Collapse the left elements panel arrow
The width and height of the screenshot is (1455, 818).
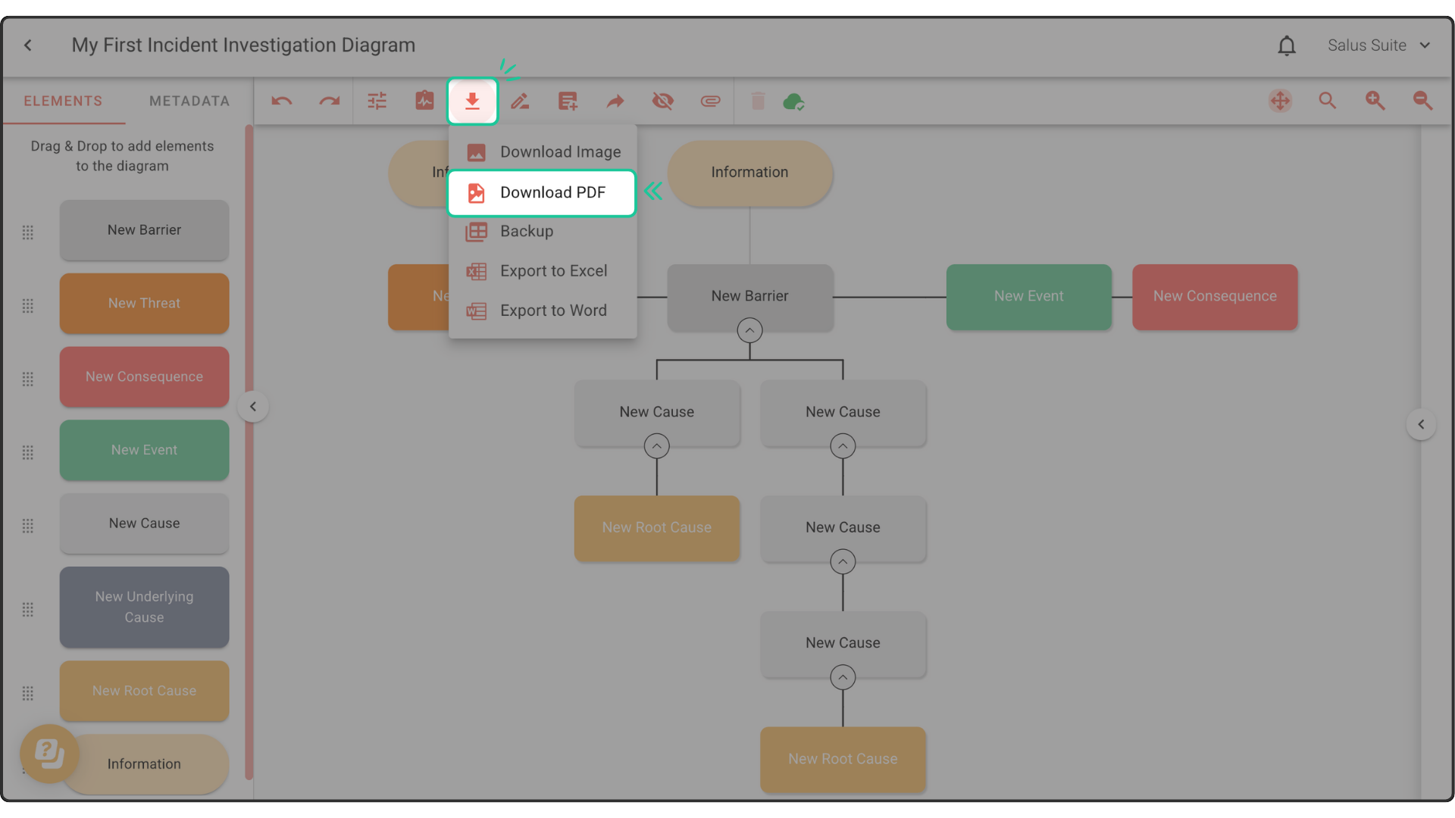click(x=253, y=407)
